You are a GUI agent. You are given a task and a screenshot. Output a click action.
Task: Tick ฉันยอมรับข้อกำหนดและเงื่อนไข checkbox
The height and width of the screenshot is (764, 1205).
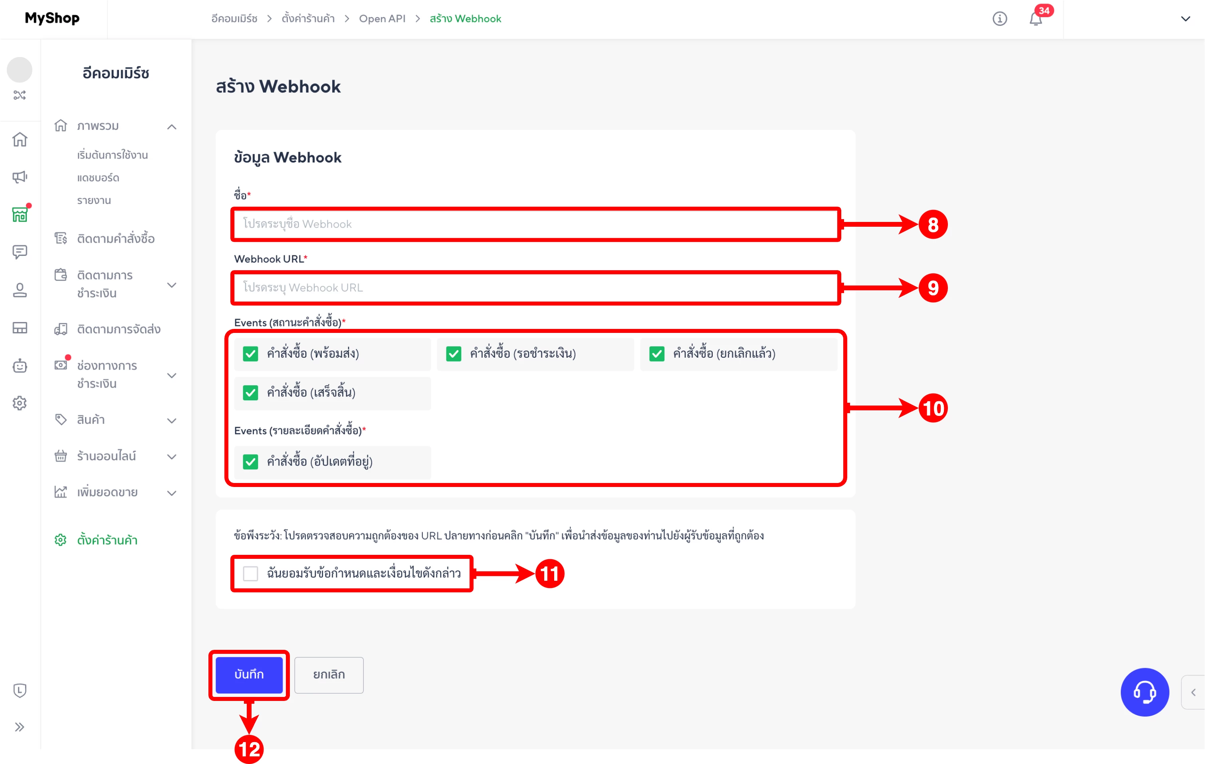pos(251,573)
